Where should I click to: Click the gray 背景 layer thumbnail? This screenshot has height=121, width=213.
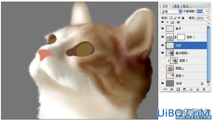170,83
